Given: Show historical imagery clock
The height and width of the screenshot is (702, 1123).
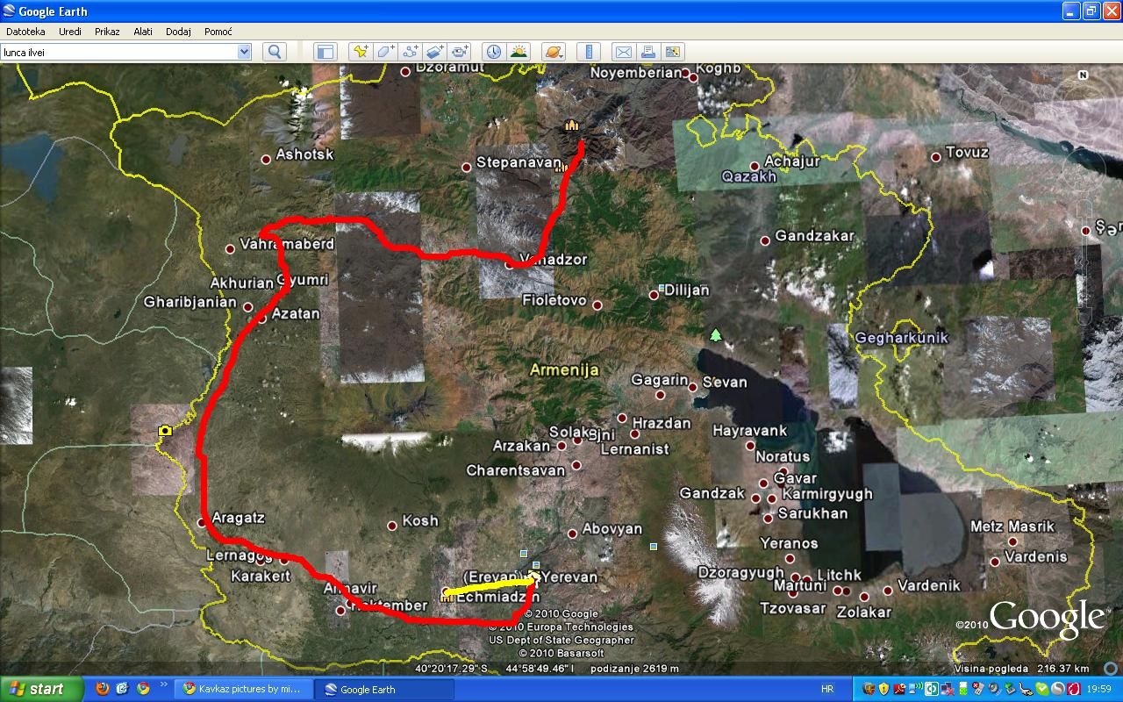Looking at the screenshot, I should 494,52.
